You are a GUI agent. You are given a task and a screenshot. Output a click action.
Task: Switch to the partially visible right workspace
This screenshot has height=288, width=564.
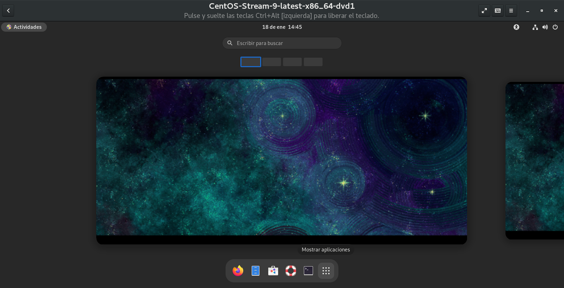click(x=535, y=160)
